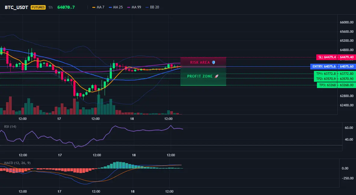Click the RSI 60.00 axis value
The height and width of the screenshot is (195, 356).
tap(349, 128)
